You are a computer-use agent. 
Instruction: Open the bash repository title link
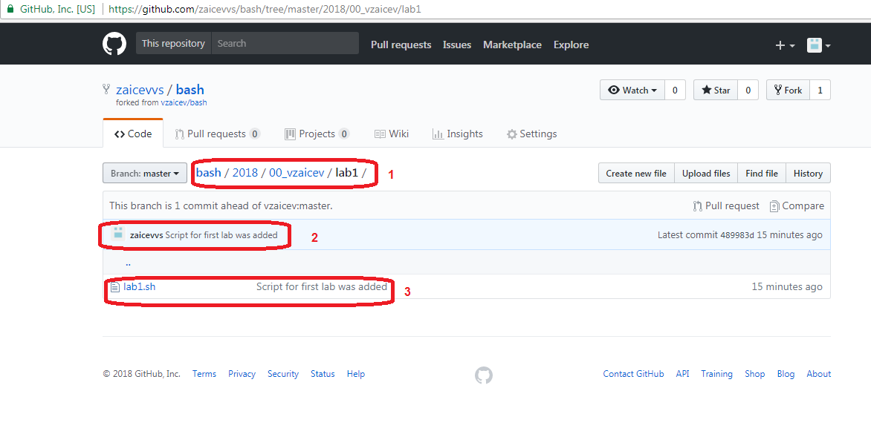[190, 90]
